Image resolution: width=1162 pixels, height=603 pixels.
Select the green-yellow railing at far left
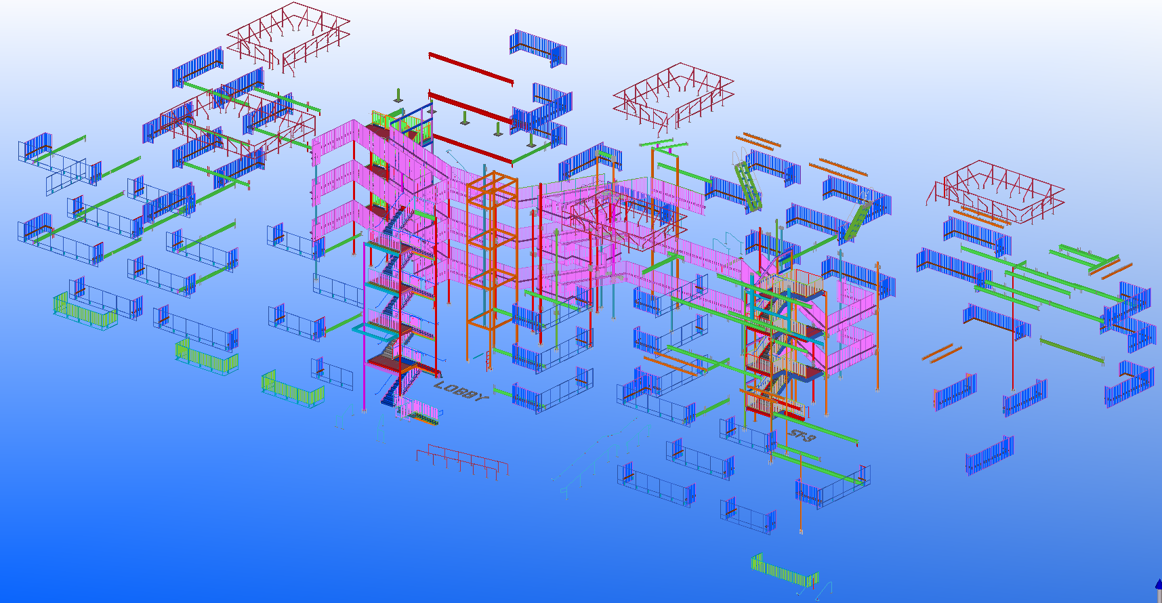pos(85,312)
